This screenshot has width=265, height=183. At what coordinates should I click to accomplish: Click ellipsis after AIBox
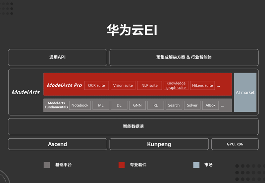tap(222, 106)
